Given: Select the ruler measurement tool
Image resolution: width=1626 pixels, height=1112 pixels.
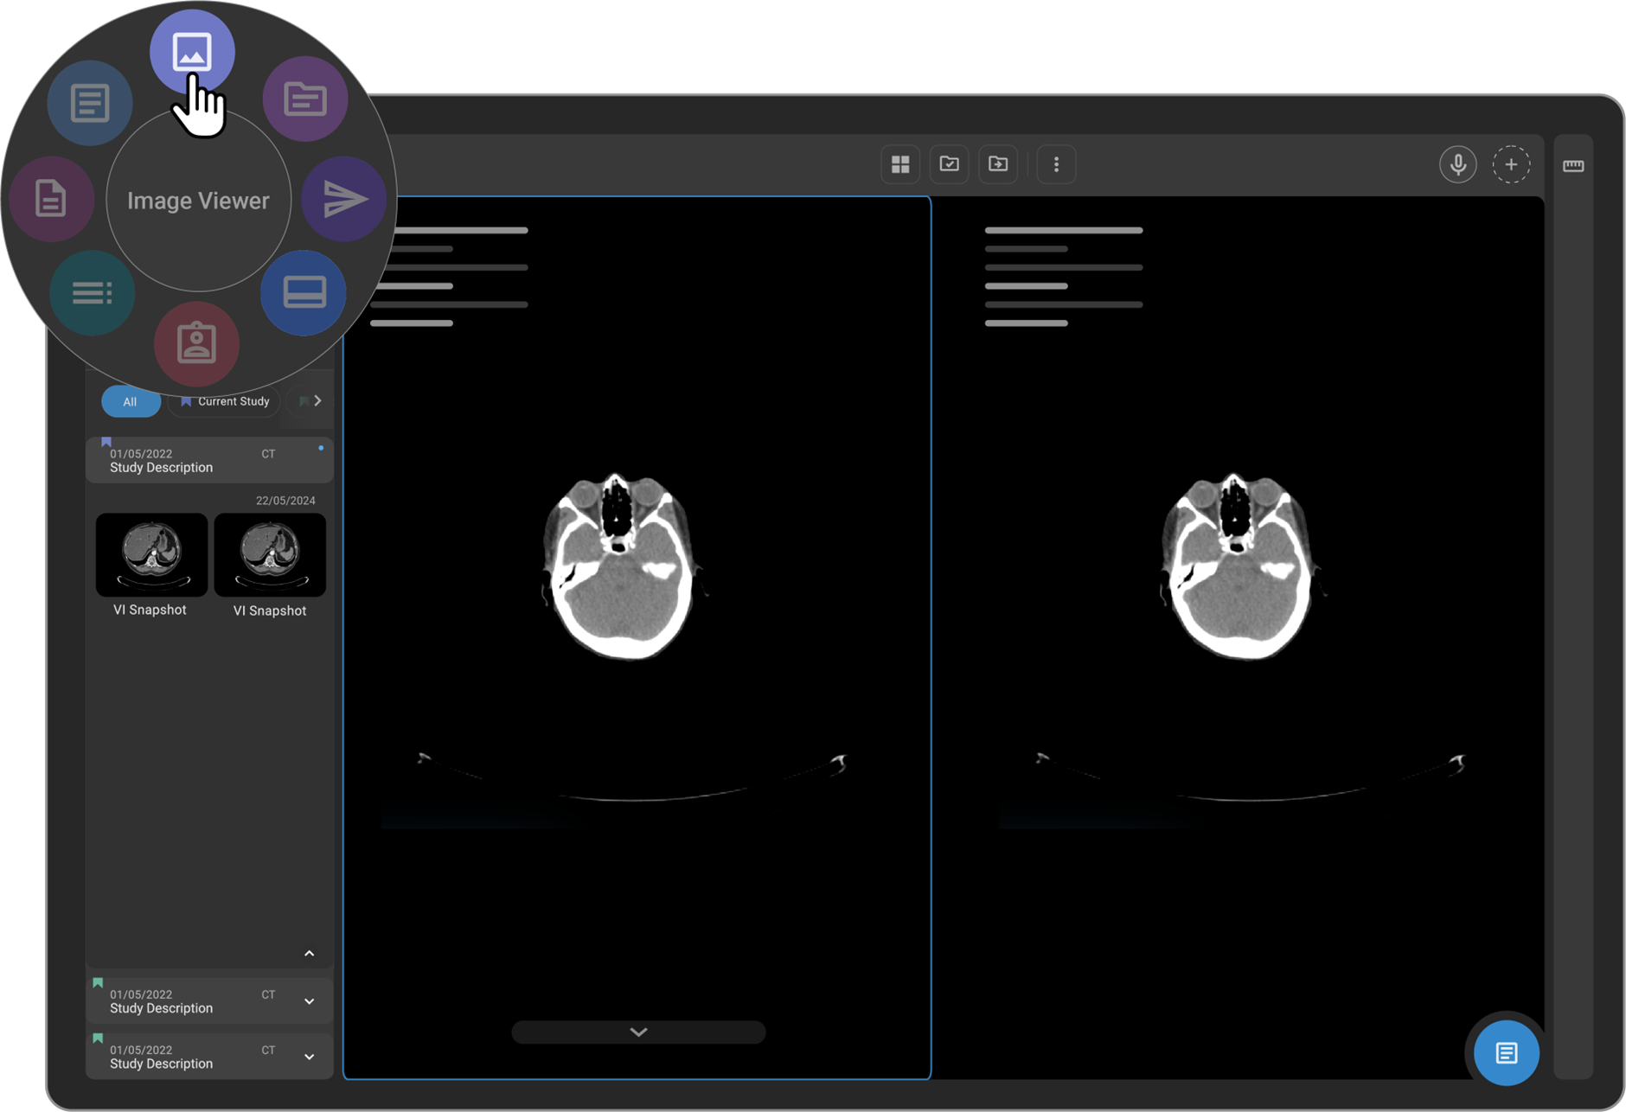Looking at the screenshot, I should [x=1572, y=165].
